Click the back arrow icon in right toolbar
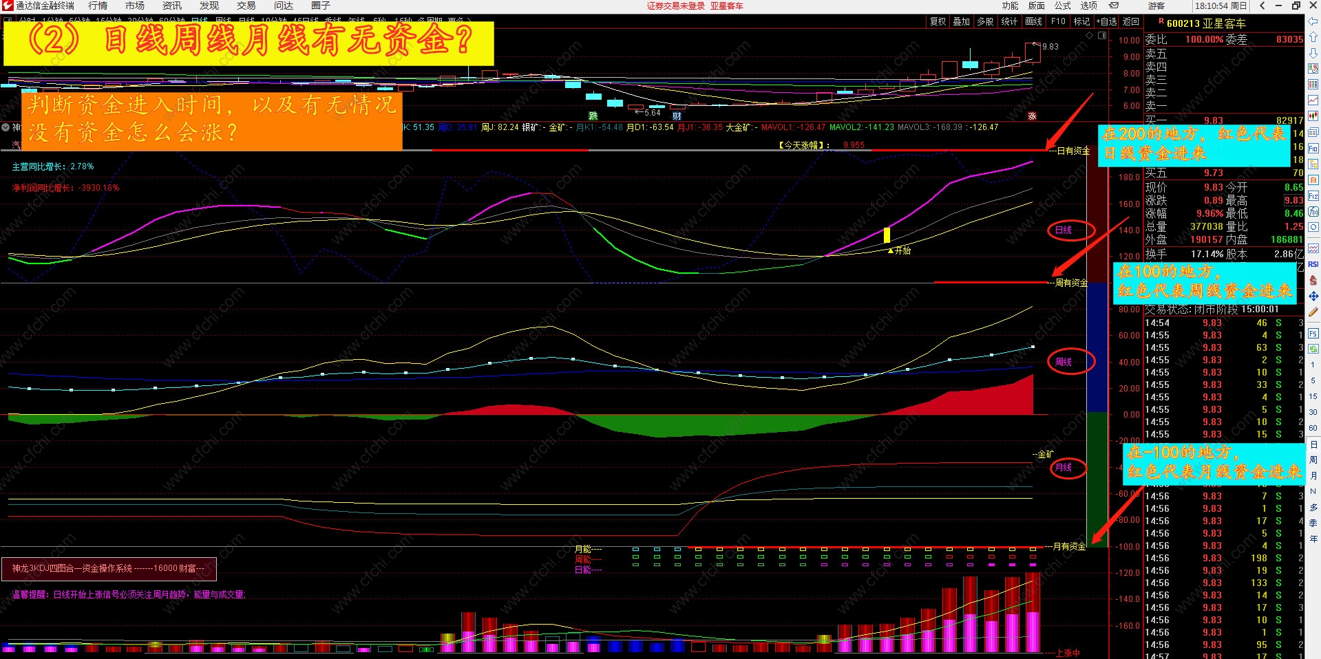Screen dimensions: 1321x659 pyautogui.click(x=1313, y=22)
